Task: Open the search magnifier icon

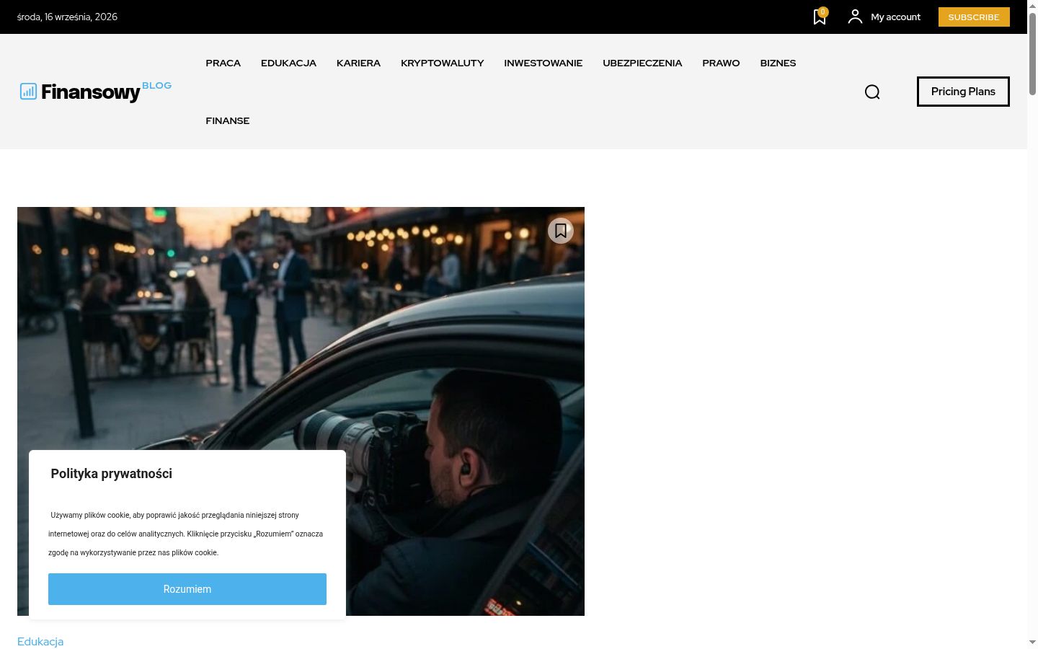Action: tap(872, 92)
